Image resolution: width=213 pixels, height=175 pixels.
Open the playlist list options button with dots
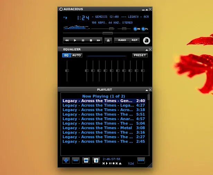[141, 160]
